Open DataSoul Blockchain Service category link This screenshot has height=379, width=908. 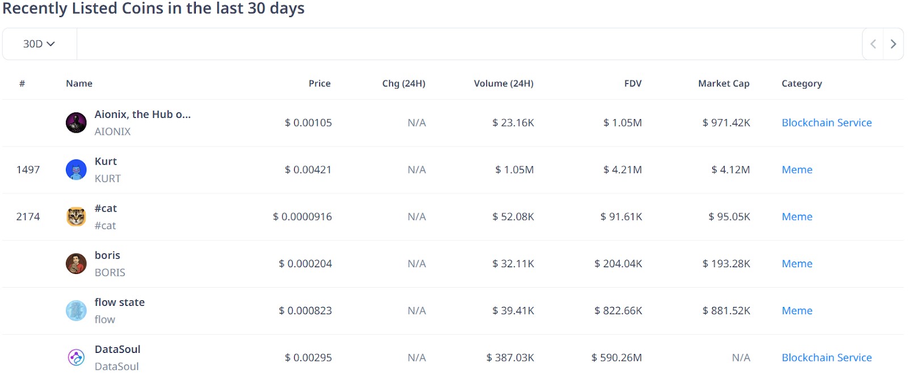826,357
